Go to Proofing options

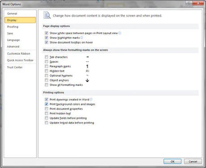pos(20,27)
